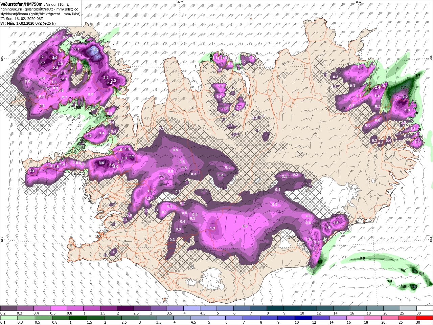Click the 'VT: Mán. 17.02.2020 07Z' valid time
The width and height of the screenshot is (433, 325).
point(21,23)
